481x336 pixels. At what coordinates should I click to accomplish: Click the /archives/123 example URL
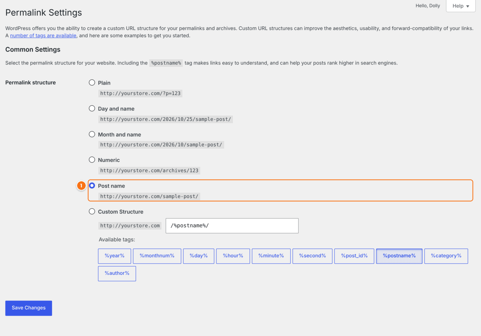[x=149, y=170]
